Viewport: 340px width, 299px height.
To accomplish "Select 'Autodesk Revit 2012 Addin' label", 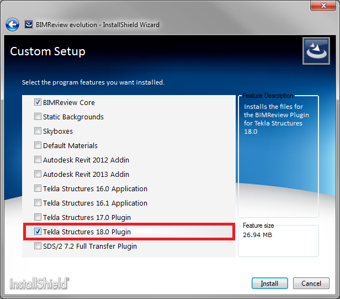I will pyautogui.click(x=86, y=160).
